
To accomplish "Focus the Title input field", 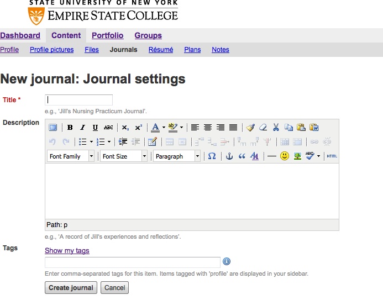I will (78, 100).
